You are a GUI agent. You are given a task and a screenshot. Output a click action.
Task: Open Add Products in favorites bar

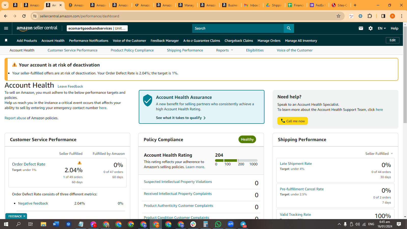pos(27,41)
